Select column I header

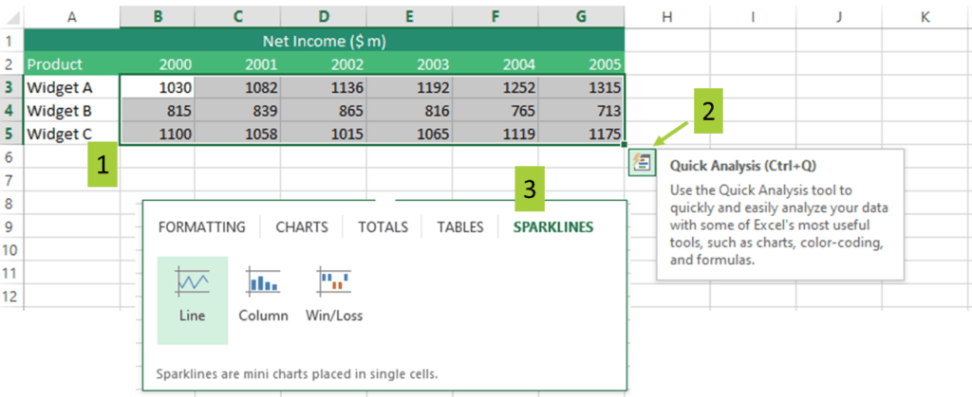(753, 17)
